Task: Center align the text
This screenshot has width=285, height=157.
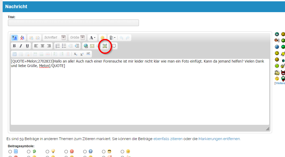Action: tap(42, 46)
